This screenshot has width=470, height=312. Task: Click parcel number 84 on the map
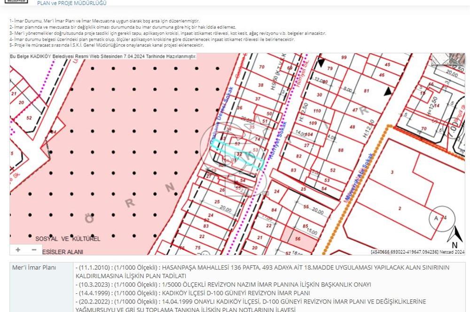pyautogui.click(x=274, y=210)
